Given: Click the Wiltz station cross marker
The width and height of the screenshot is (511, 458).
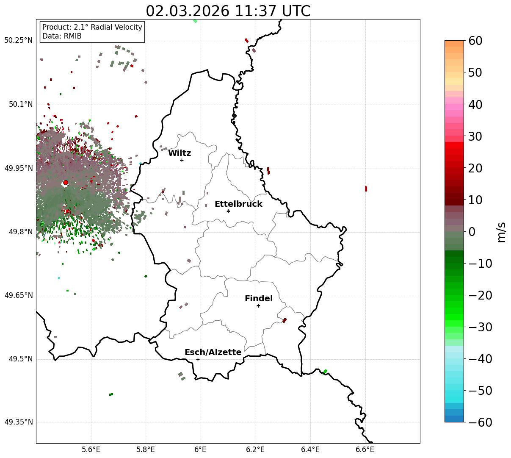Looking at the screenshot, I should (x=182, y=160).
